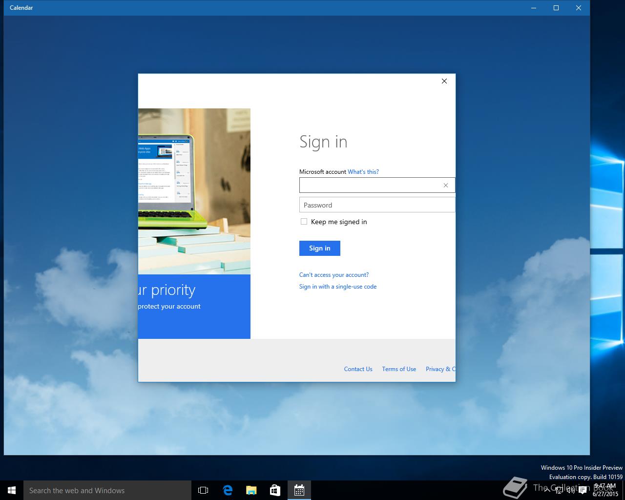
Task: Open File Explorer from the taskbar
Action: [251, 490]
